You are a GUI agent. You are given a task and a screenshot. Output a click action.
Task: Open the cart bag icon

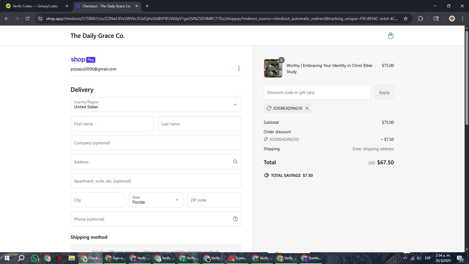[x=391, y=36]
